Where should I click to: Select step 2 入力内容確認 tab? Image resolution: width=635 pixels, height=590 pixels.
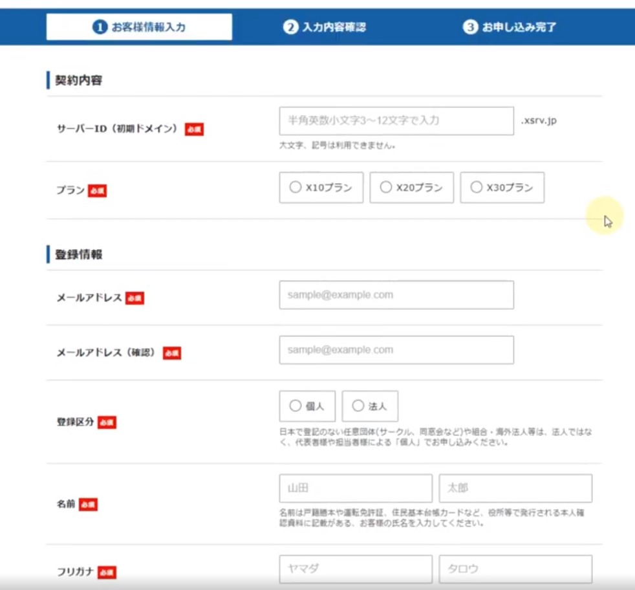tap(324, 27)
